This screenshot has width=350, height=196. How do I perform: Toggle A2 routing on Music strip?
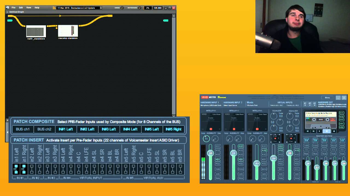point(264,151)
